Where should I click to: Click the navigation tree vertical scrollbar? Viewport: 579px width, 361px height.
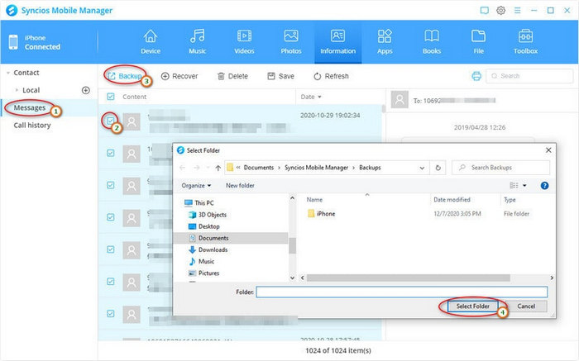pyautogui.click(x=292, y=245)
